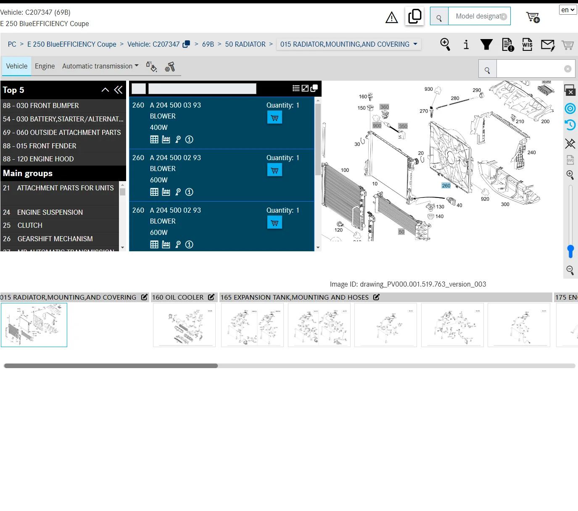Click the copy documents icon in header
This screenshot has height=511, width=578.
pos(414,16)
